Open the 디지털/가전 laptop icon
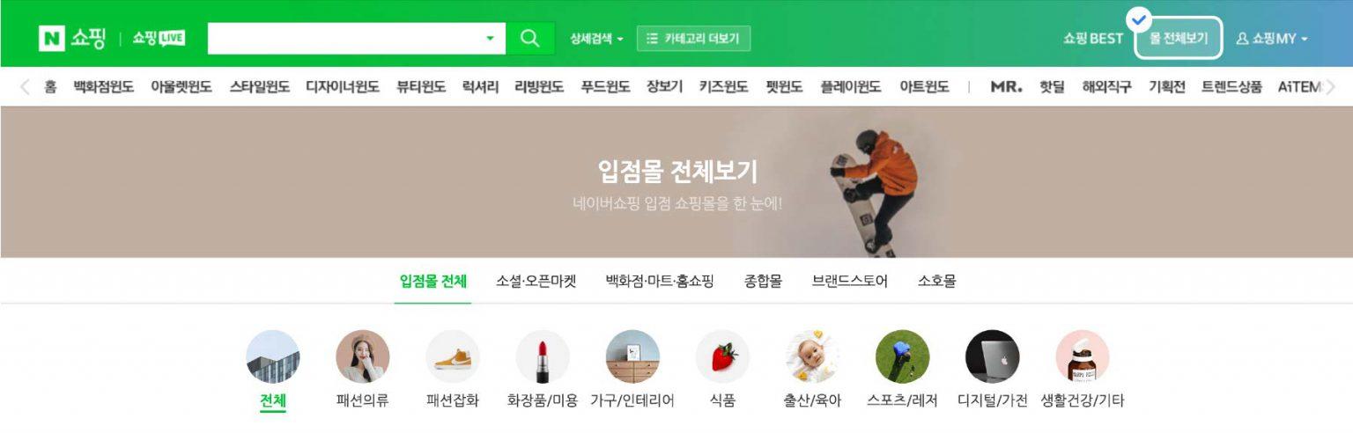 click(993, 356)
